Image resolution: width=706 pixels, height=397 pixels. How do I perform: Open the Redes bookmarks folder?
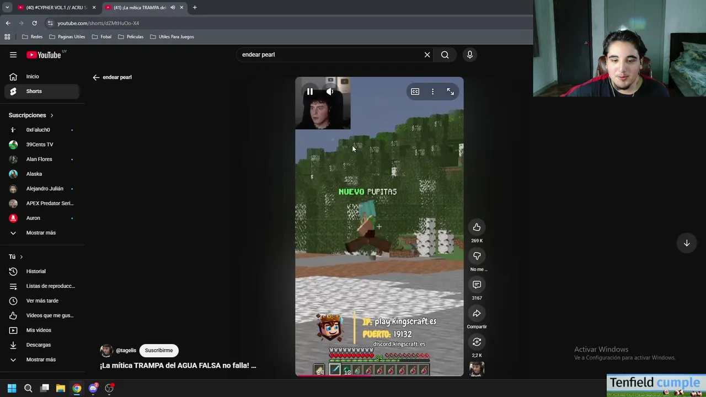point(32,37)
